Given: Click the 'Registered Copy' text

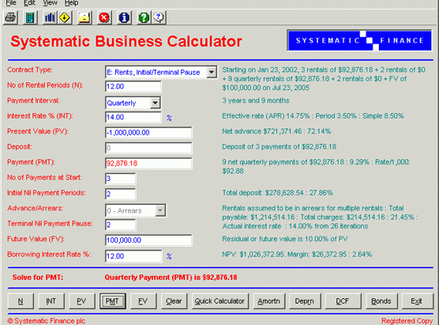Looking at the screenshot, I should point(407,321).
